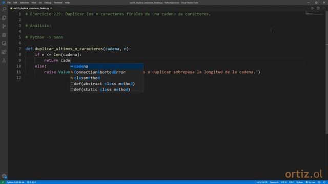
Task: Click 'raise' keyword on line 11
Action: (50, 72)
